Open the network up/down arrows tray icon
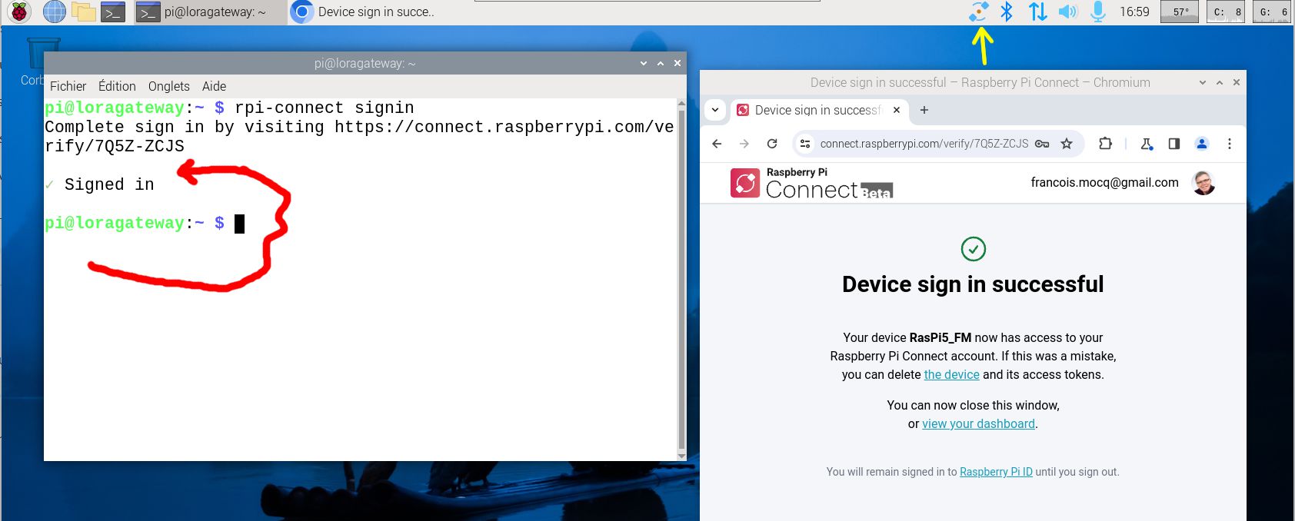 point(1037,12)
